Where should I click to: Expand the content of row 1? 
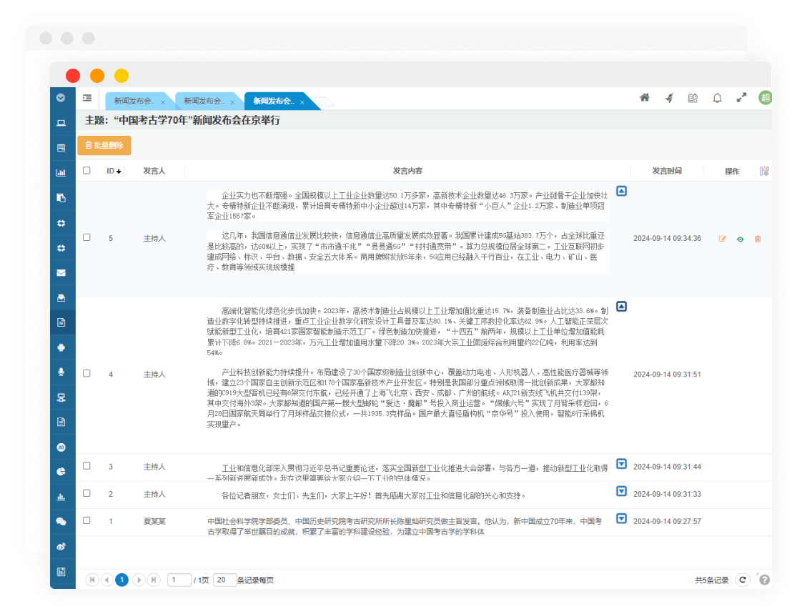click(x=621, y=518)
